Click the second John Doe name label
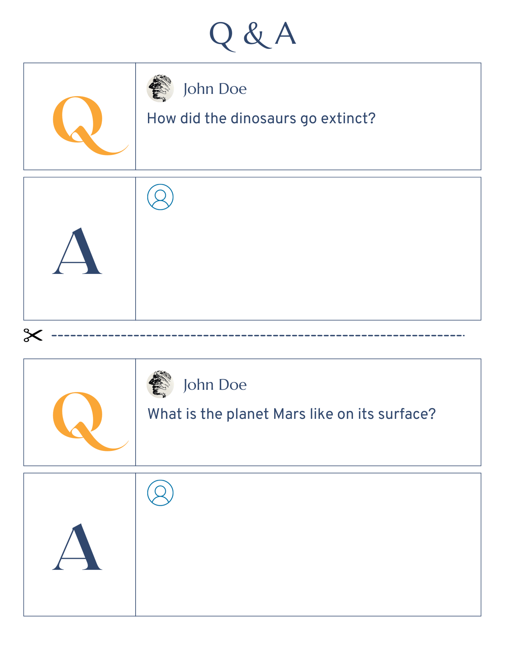This screenshot has height=668, width=516. (x=215, y=385)
